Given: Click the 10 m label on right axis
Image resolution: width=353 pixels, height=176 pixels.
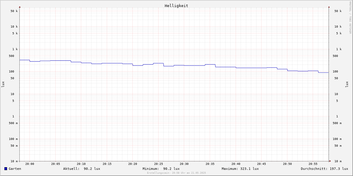Looking at the screenshot, I should tap(338, 161).
